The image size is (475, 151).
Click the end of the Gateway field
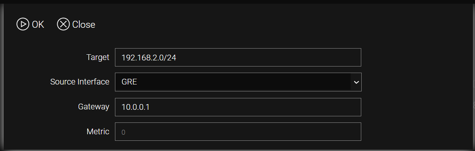pos(354,107)
